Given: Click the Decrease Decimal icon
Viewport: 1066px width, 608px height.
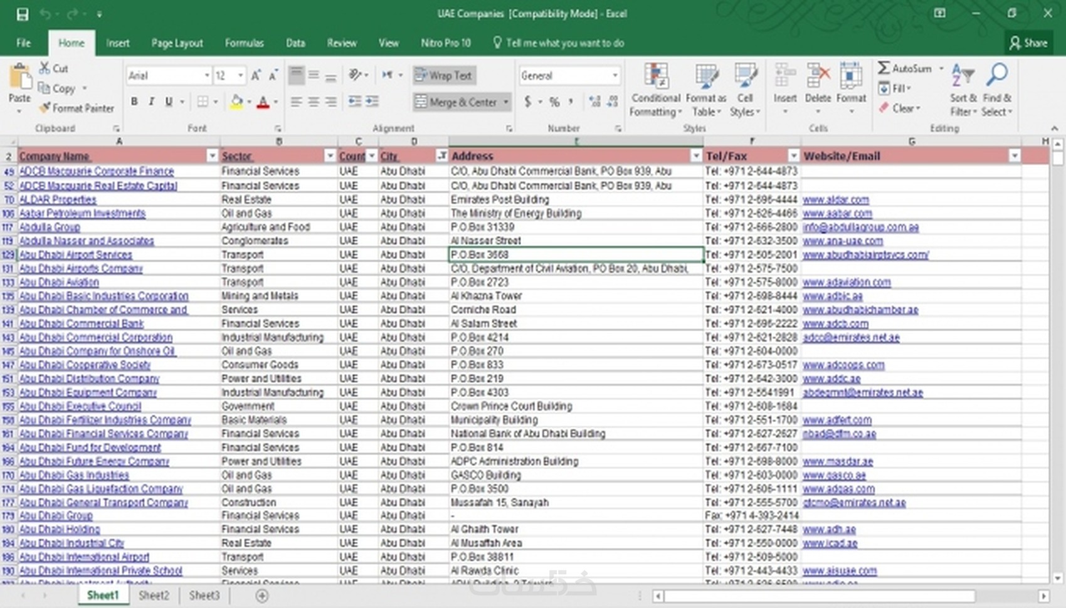Looking at the screenshot, I should click(613, 102).
